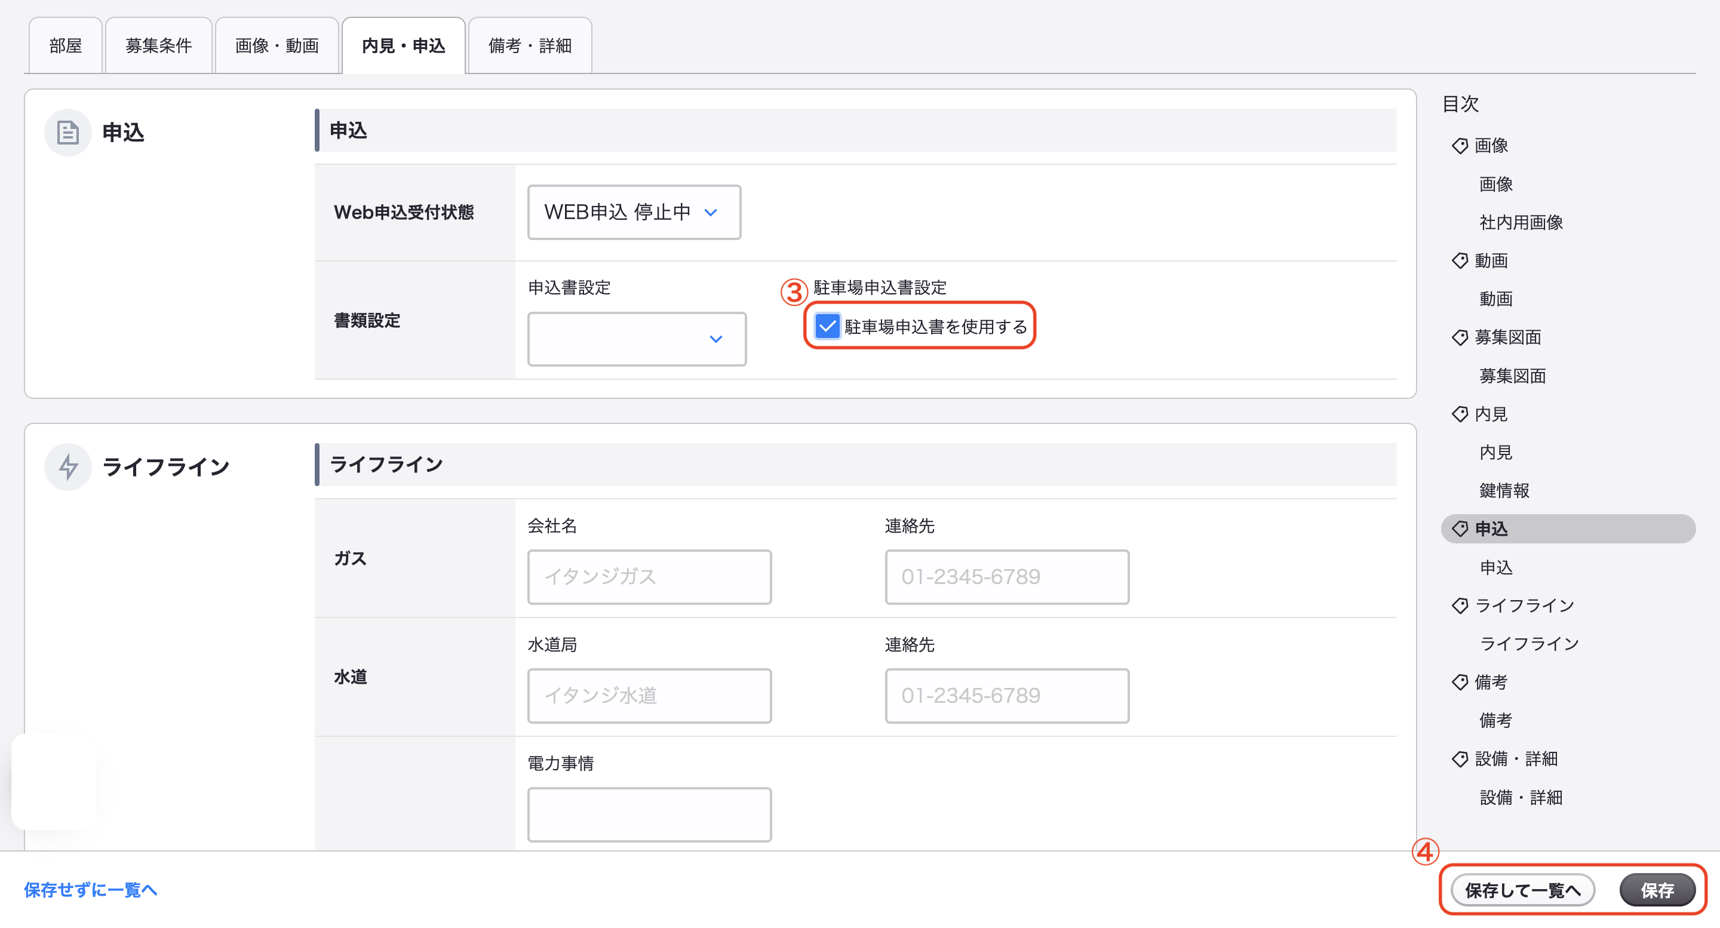Jump to 申込 sub-entry in 目次

tap(1495, 567)
